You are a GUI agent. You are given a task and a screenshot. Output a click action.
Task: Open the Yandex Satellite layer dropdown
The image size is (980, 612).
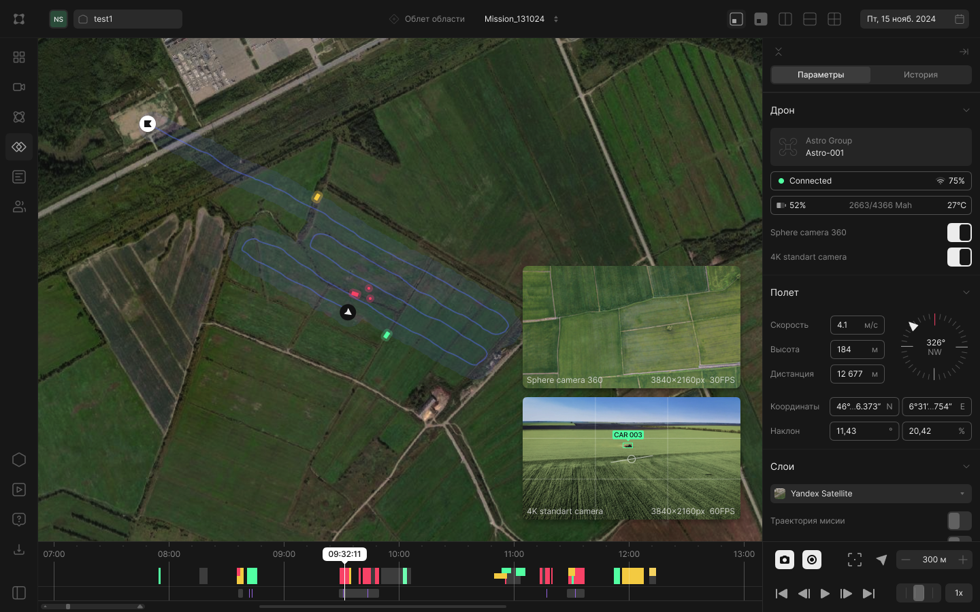pyautogui.click(x=870, y=494)
